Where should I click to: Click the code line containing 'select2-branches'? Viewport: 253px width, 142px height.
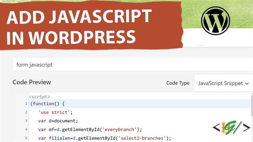pos(105,138)
